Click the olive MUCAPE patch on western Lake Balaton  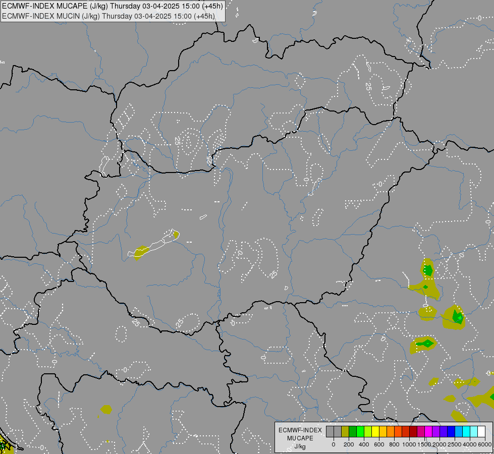click(140, 252)
